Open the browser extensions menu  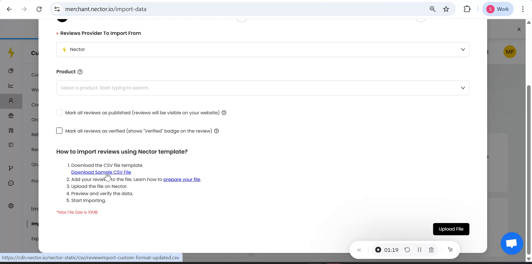[467, 9]
